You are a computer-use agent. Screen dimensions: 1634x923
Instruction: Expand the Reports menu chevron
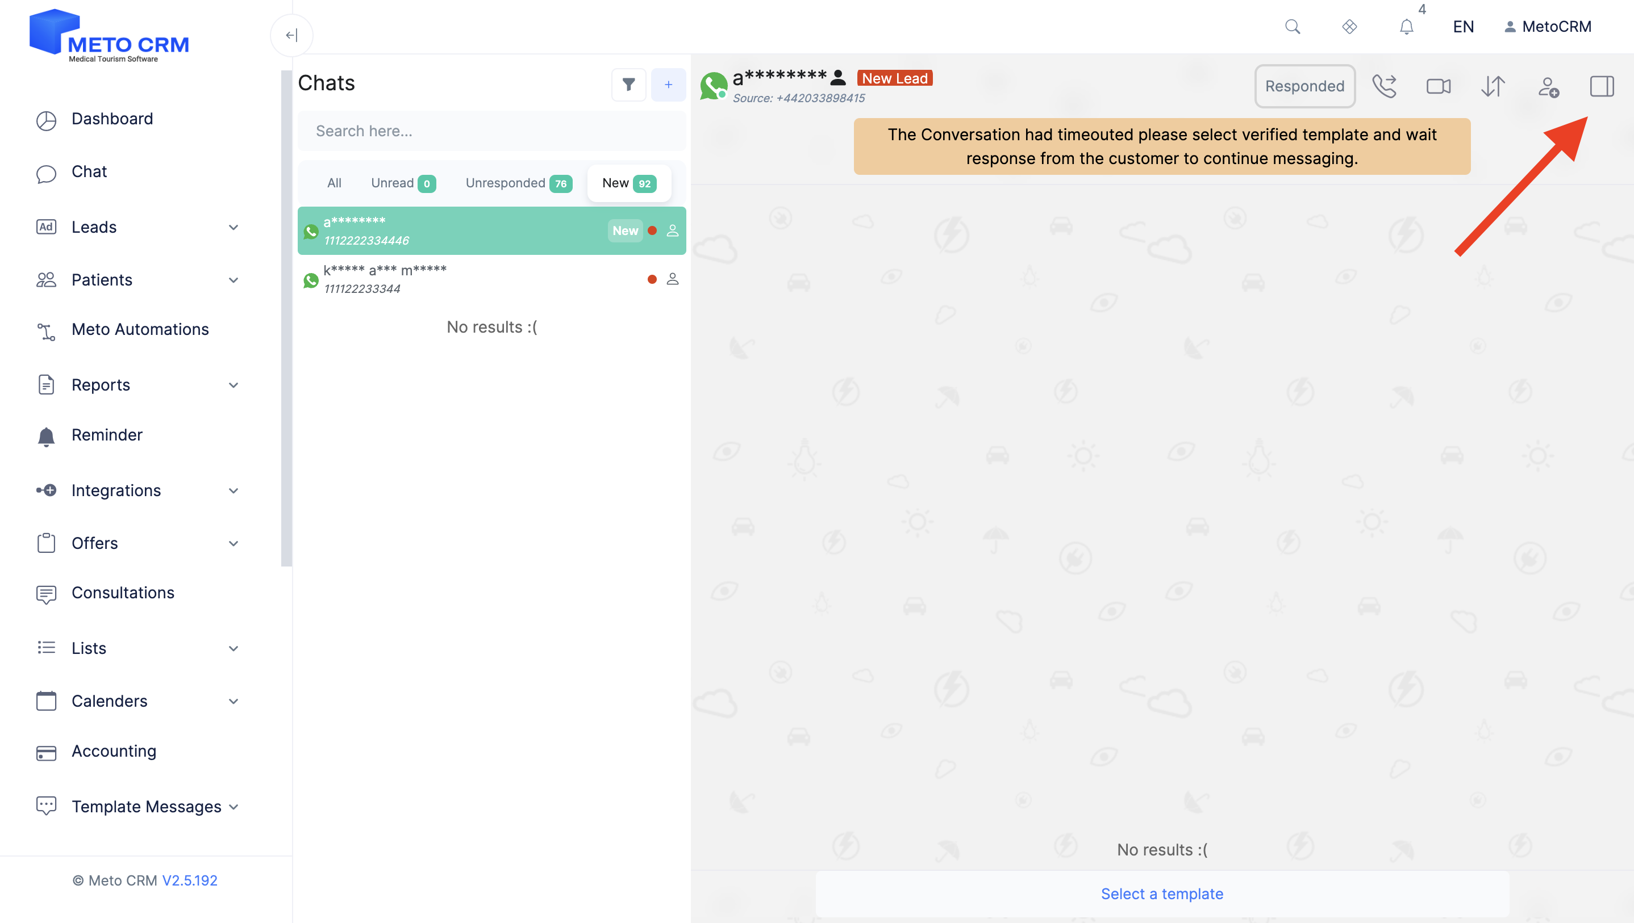pyautogui.click(x=234, y=385)
